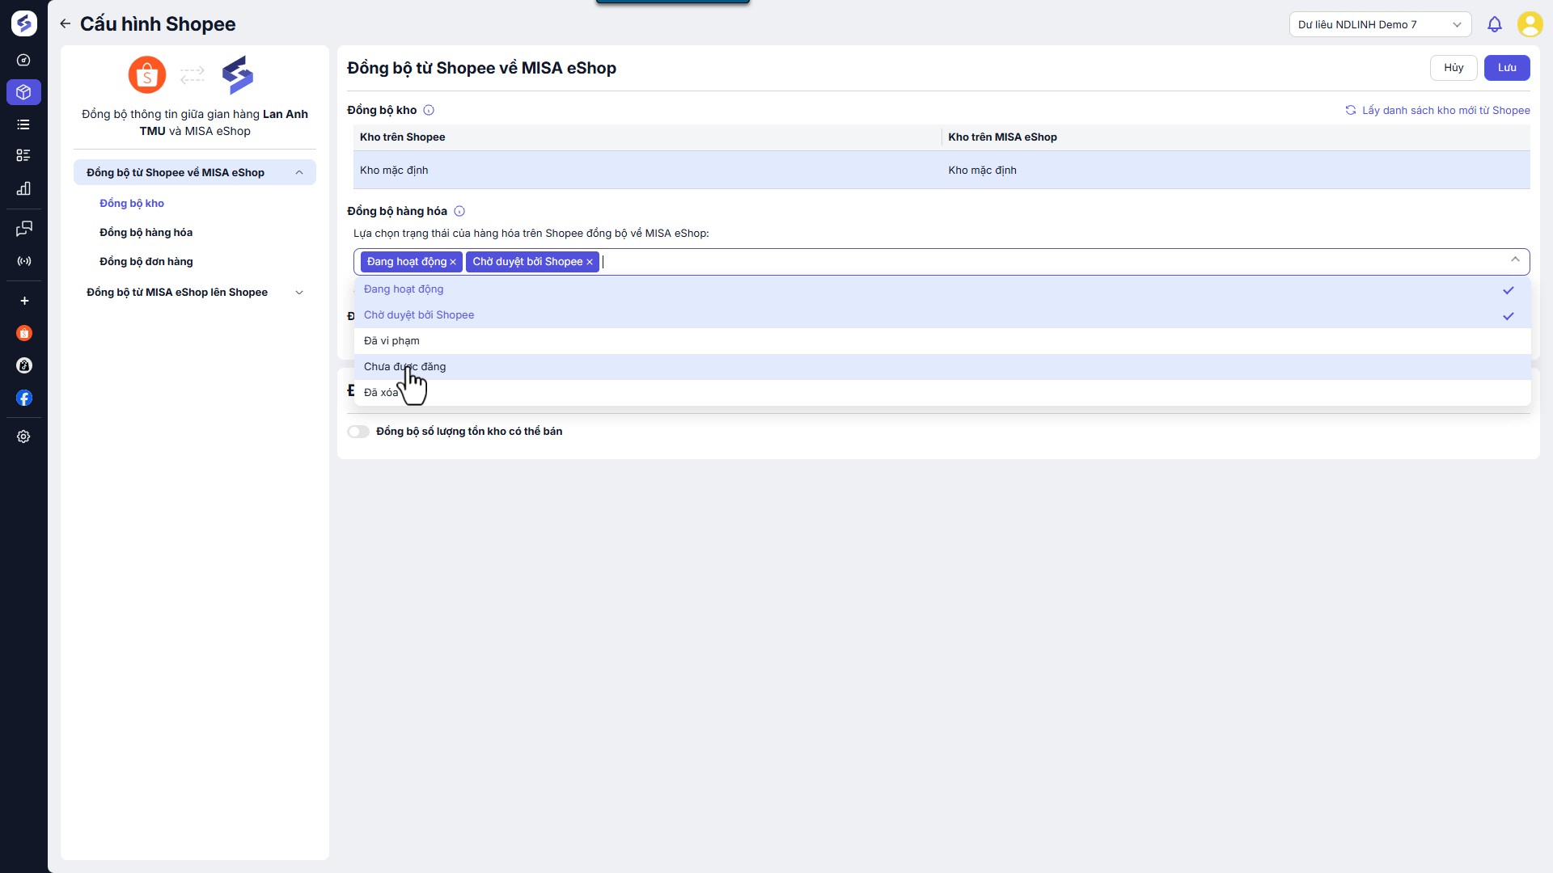
Task: Click the Facebook channel sidebar icon
Action: [x=24, y=398]
